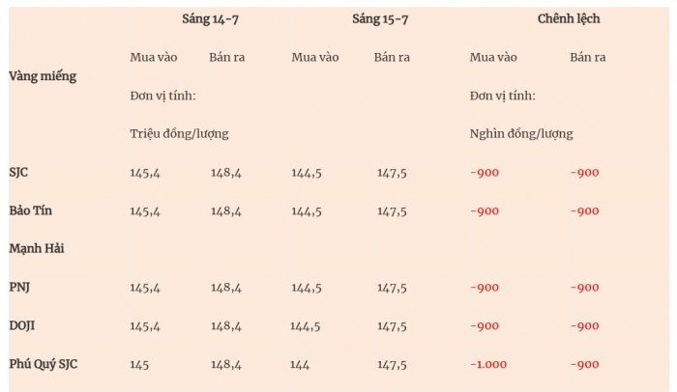Click the Bảo Tín label
Viewport: 677px width, 392px height.
[x=31, y=210]
